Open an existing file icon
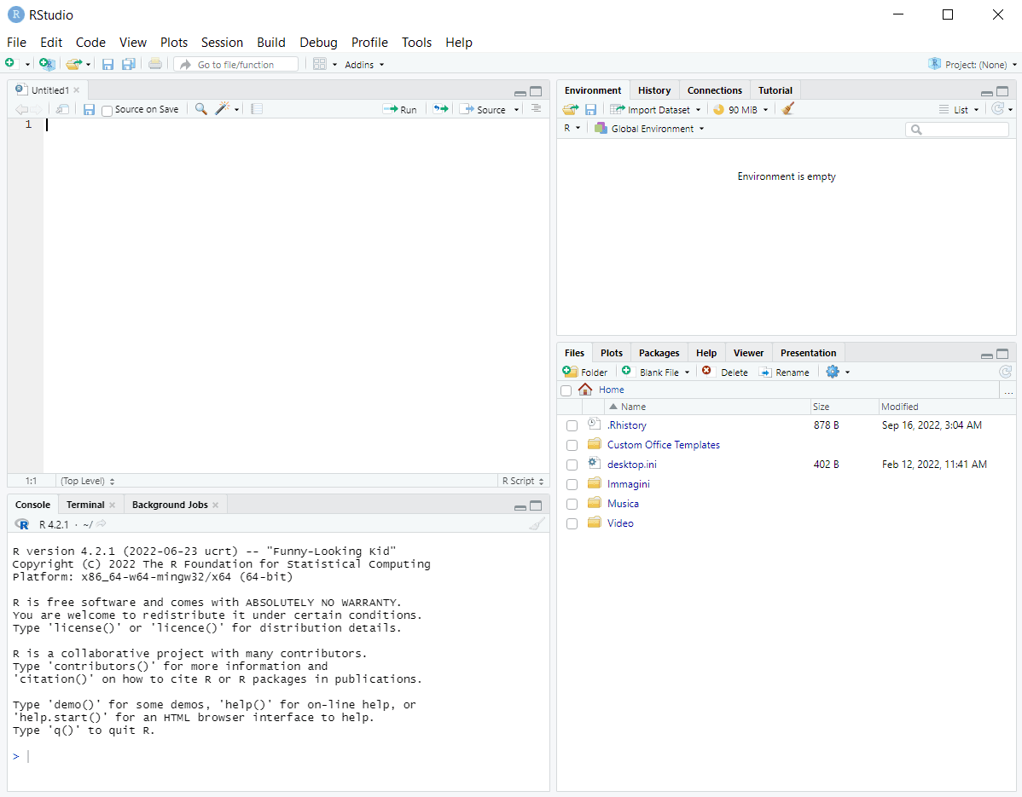The width and height of the screenshot is (1022, 797). tap(73, 64)
